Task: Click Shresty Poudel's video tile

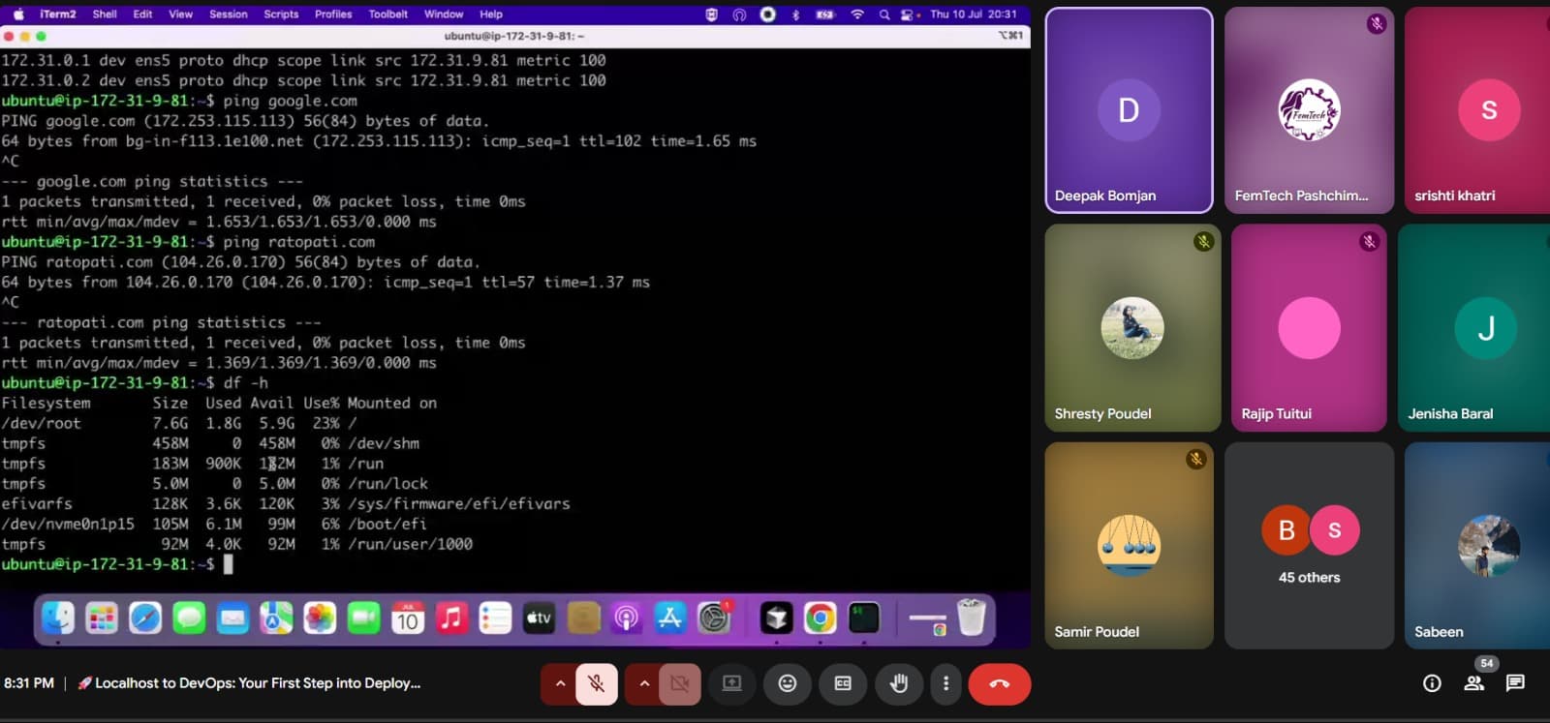Action: point(1131,328)
